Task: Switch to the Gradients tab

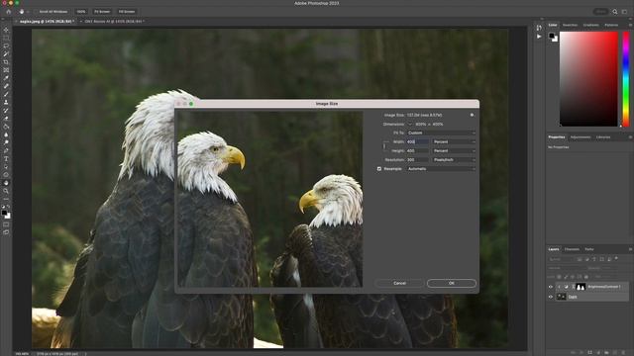Action: click(590, 25)
